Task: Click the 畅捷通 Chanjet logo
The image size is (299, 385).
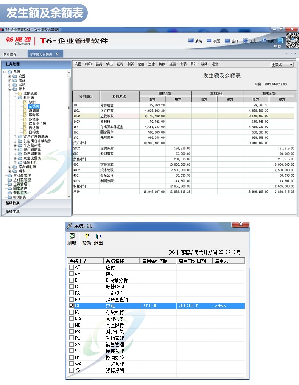Action: (19, 41)
